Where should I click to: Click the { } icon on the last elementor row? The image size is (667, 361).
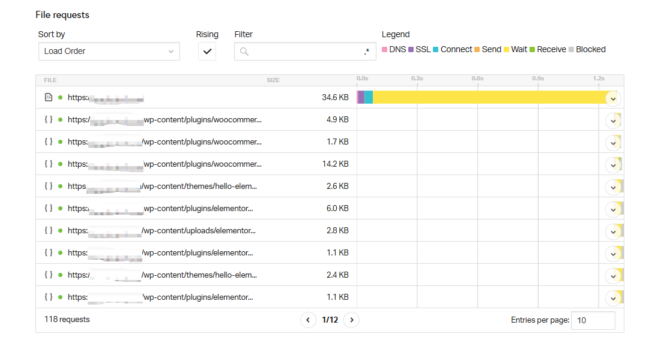[x=49, y=297]
